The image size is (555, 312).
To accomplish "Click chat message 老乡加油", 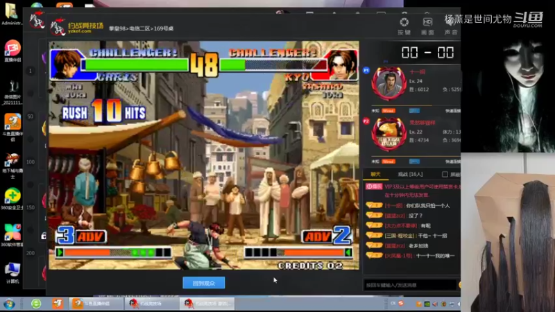I will pos(418,245).
